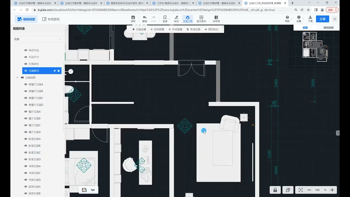Copy the 立面索引 view
Viewport: 350px width, 197px height.
(x=55, y=71)
